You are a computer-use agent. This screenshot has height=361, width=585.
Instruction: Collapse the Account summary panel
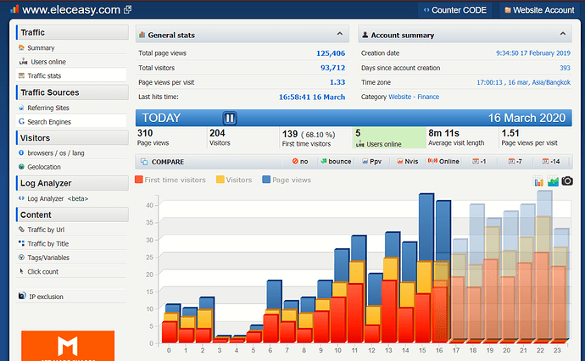click(563, 34)
